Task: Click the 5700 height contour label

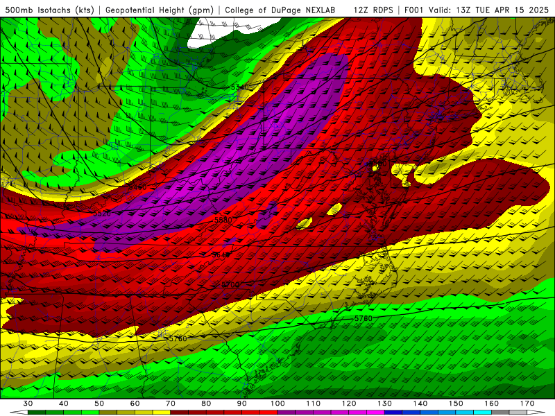Action: coord(230,285)
